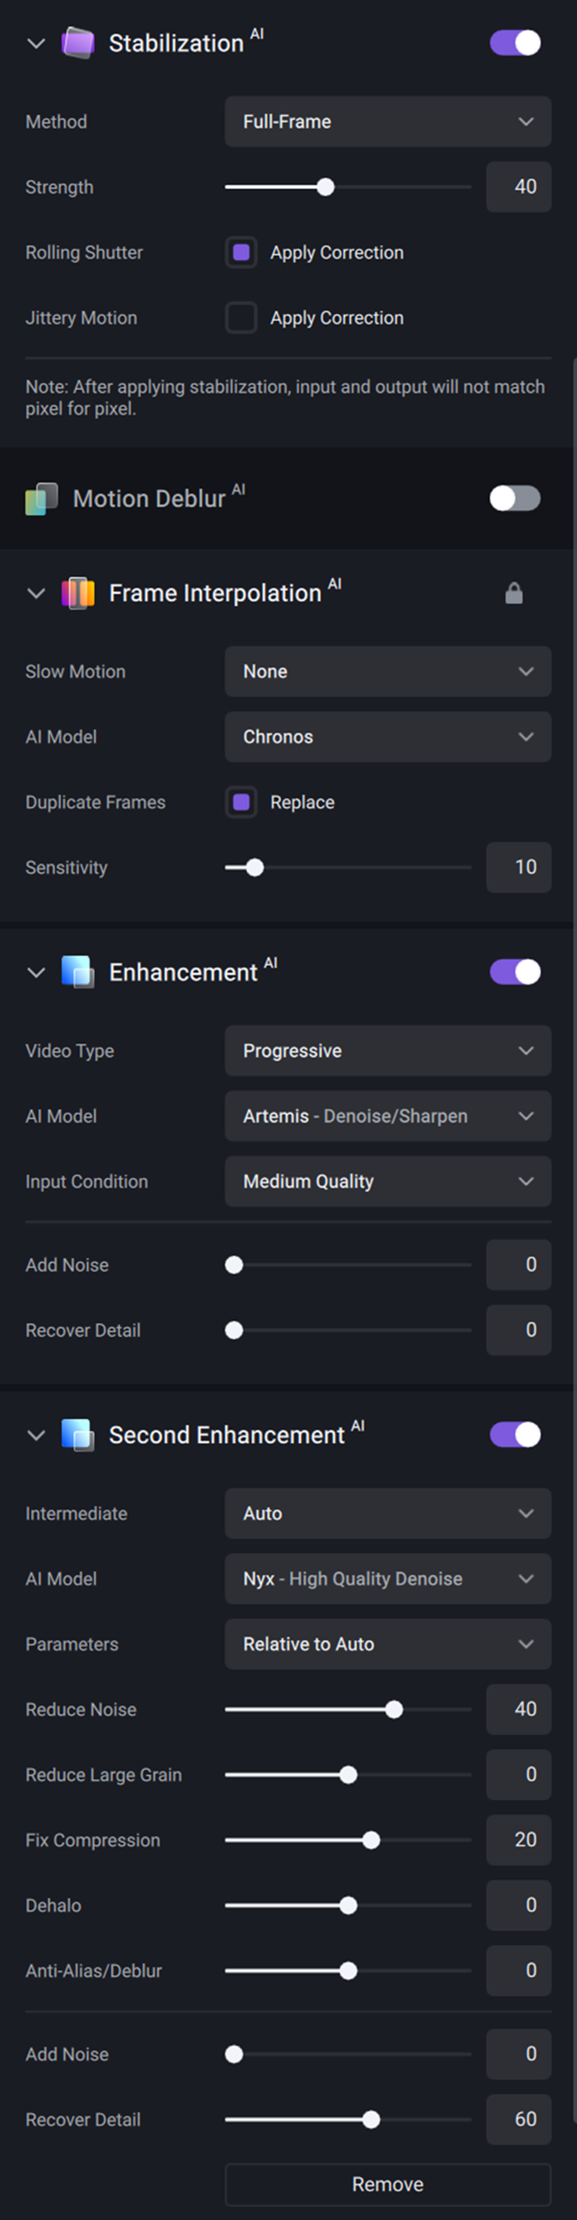
Task: Disable the Second Enhancement toggle
Action: (x=515, y=1435)
